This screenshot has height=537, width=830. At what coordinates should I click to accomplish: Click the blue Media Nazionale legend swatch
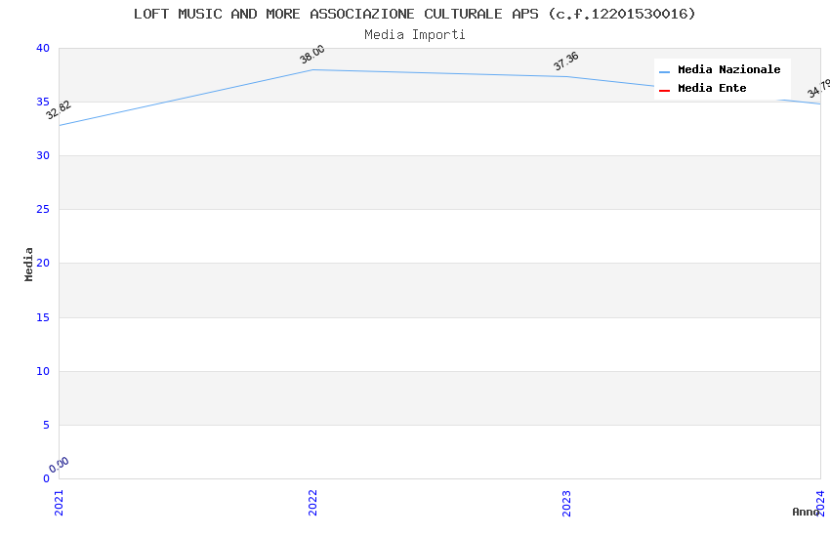[x=664, y=71]
